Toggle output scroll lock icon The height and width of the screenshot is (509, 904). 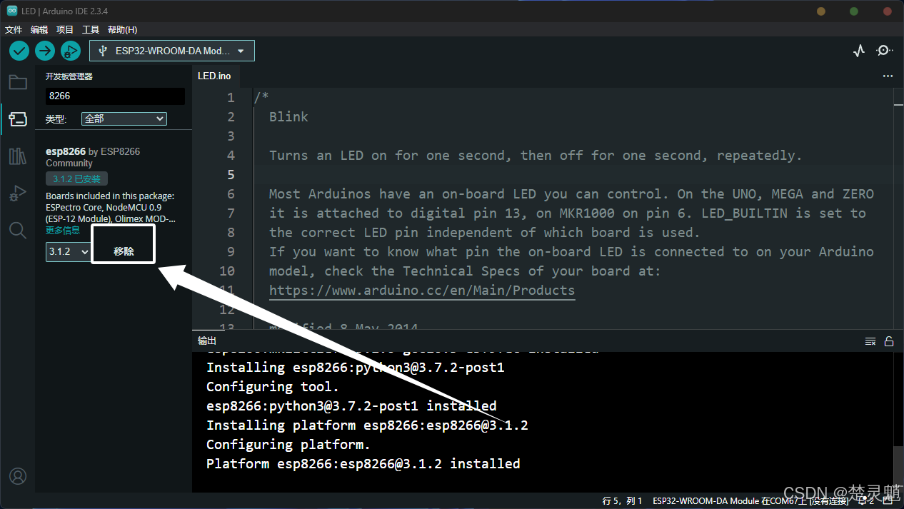click(x=889, y=341)
